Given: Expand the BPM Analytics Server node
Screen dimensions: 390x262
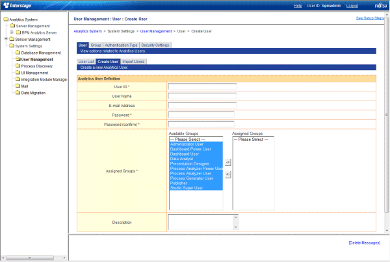Looking at the screenshot, I should point(12,32).
